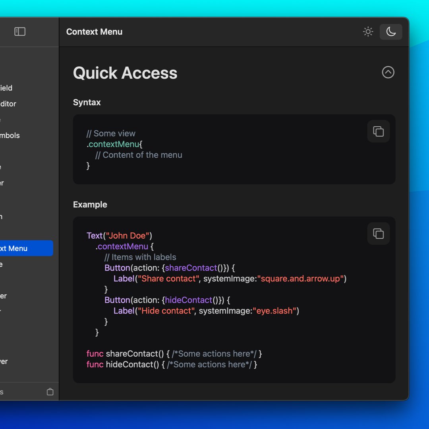
Task: Select the highlighted 'xt Menu' sidebar item
Action: point(26,248)
